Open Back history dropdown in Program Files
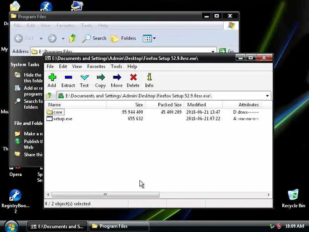This screenshot has height=232, width=309. (x=41, y=38)
